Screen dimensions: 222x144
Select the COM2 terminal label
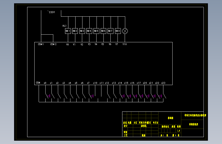[x=53, y=44]
